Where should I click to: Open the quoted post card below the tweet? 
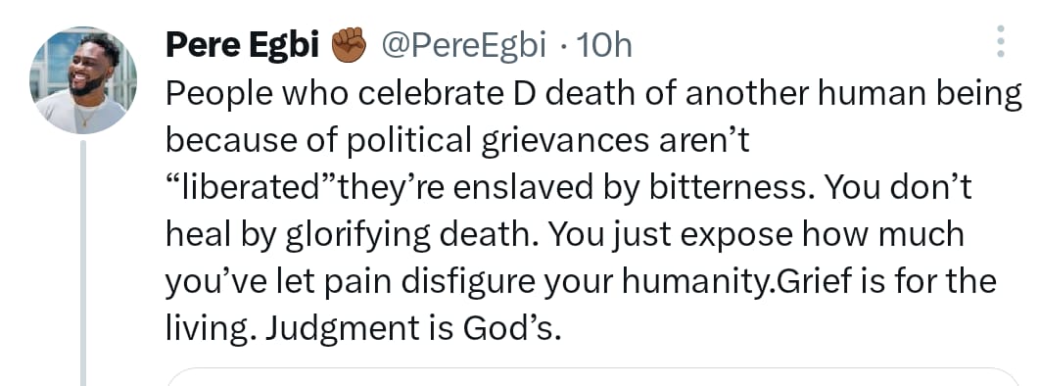click(x=592, y=377)
